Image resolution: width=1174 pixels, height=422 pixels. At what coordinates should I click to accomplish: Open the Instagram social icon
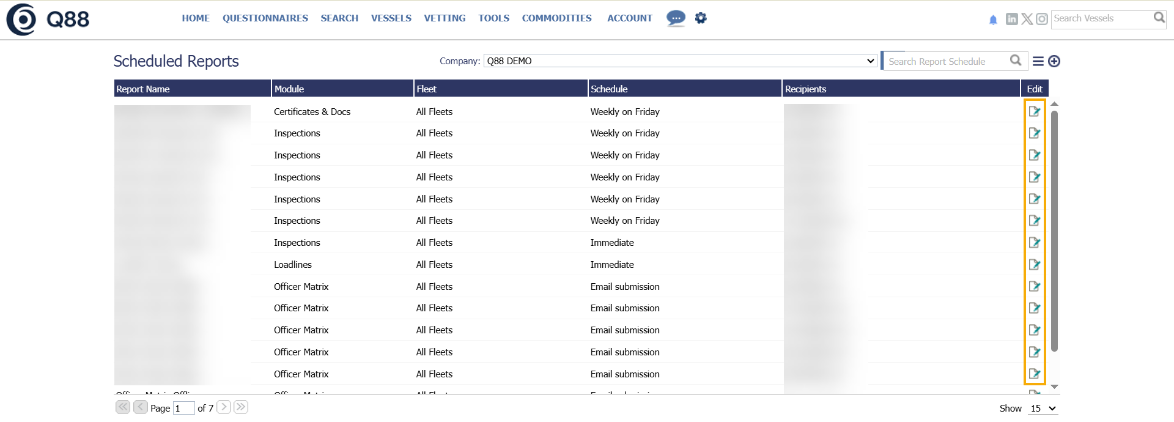pos(1042,19)
